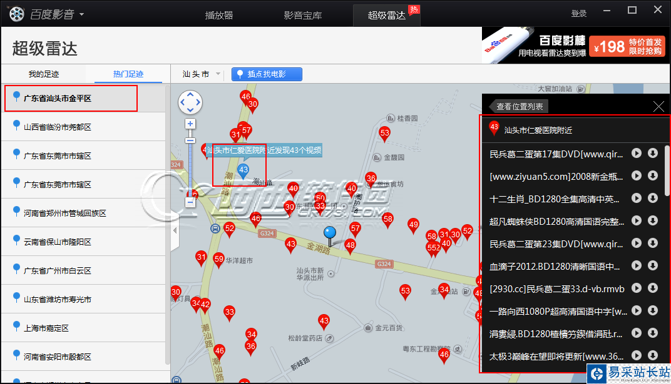Viewport: 671px width, 384px height.
Task: Click map pan direction control
Action: pos(190,102)
